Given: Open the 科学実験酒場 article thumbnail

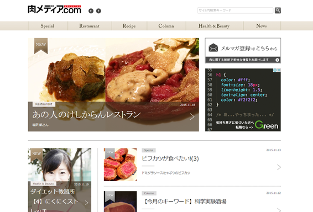Looking at the screenshot, I should pos(121,202).
